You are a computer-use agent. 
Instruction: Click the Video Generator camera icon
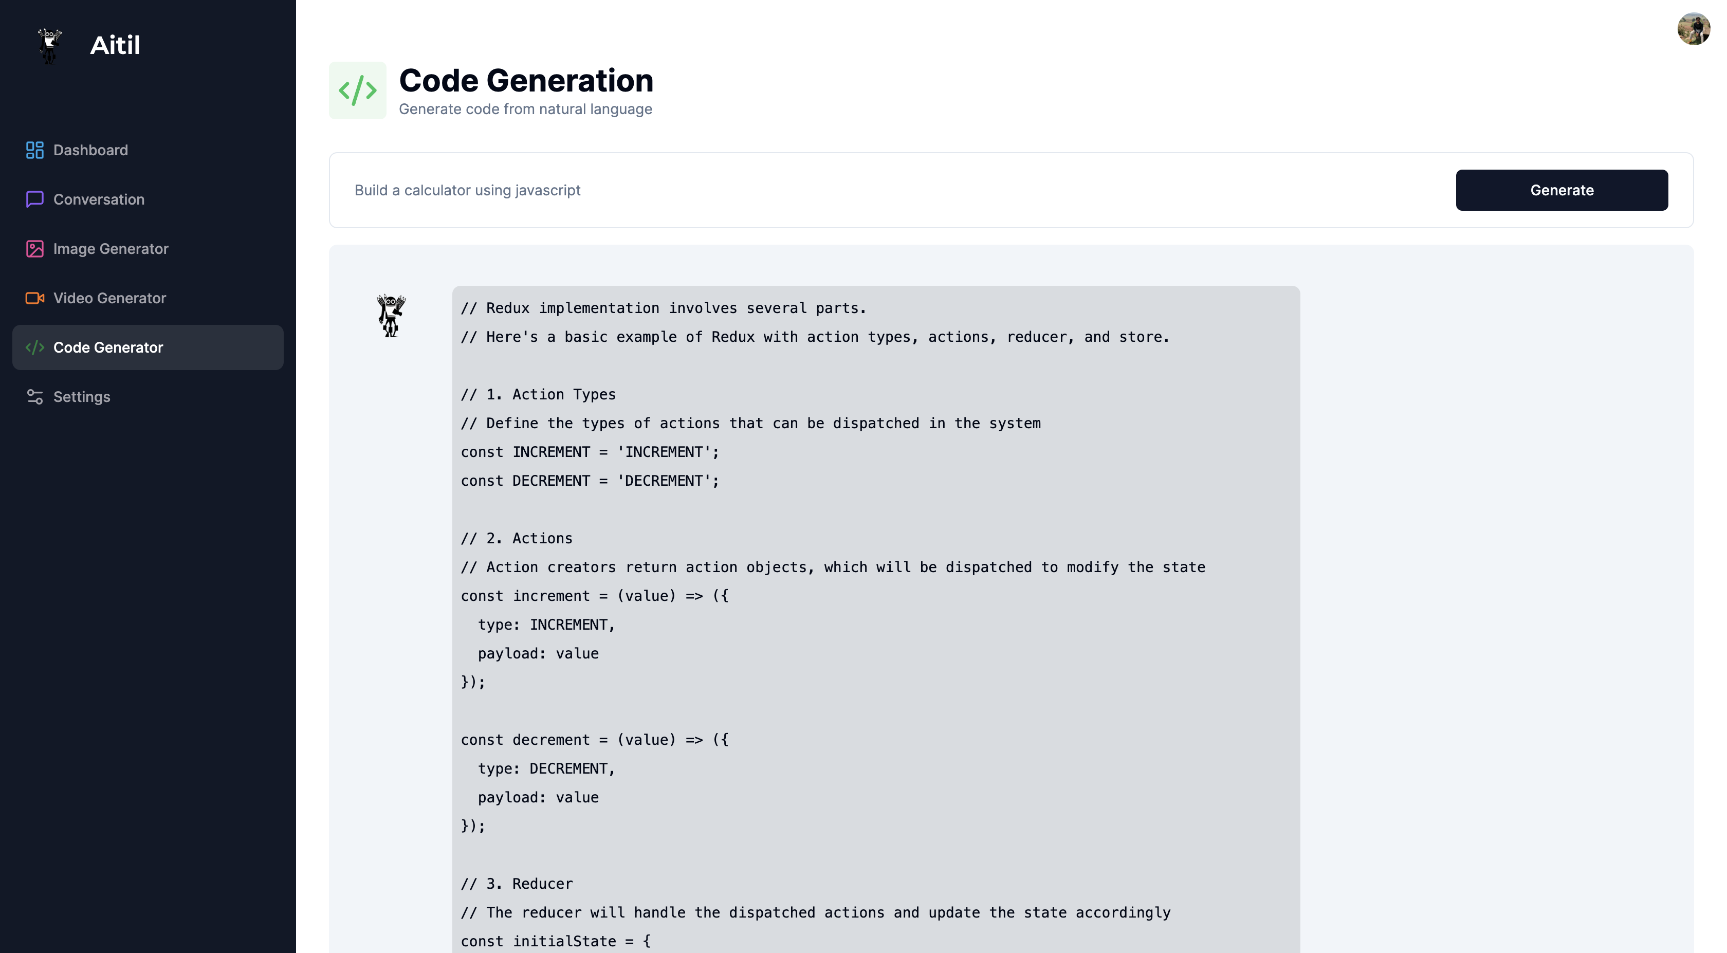click(35, 298)
